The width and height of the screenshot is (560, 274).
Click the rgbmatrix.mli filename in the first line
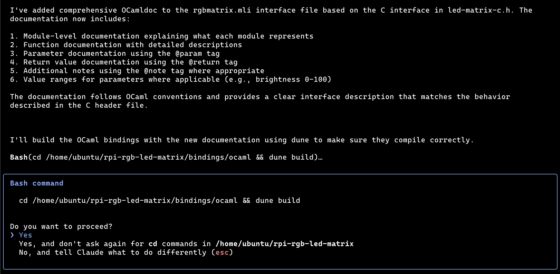tap(222, 10)
